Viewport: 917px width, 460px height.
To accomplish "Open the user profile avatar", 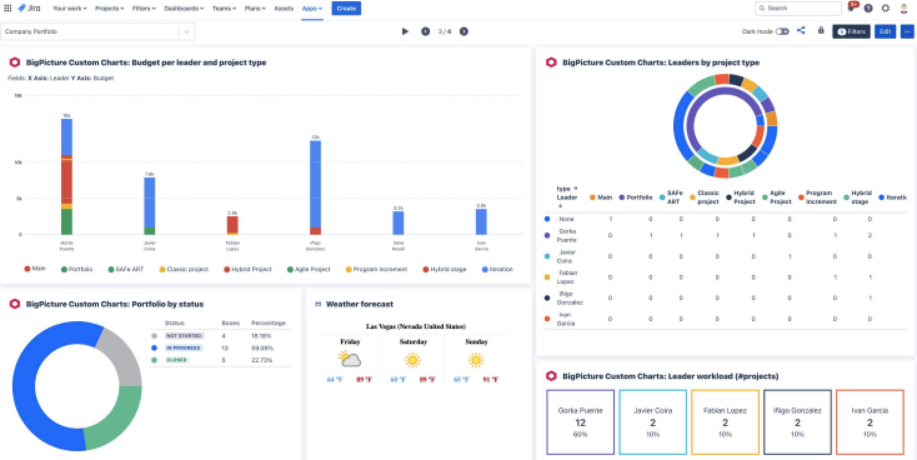I will pos(904,9).
